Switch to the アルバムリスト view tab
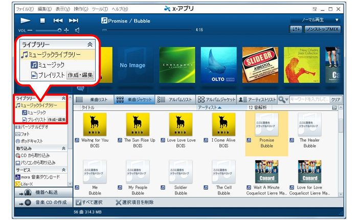Image resolution: width=358 pixels, height=220 pixels. pyautogui.click(x=175, y=100)
